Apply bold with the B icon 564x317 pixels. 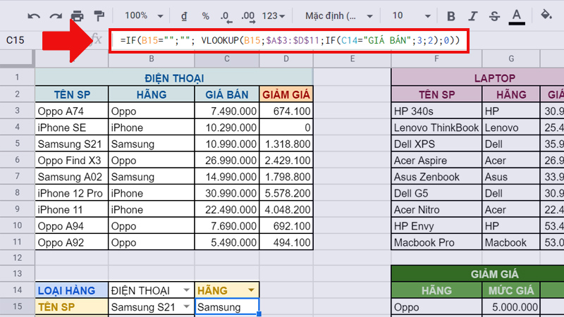(451, 15)
